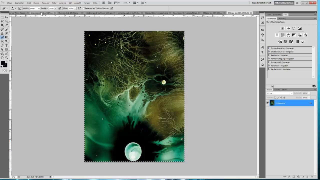Image resolution: width=320 pixels, height=180 pixels.
Task: Switch to Blackwidow_by_jspsfx.jpg document tab
Action: tap(157, 13)
